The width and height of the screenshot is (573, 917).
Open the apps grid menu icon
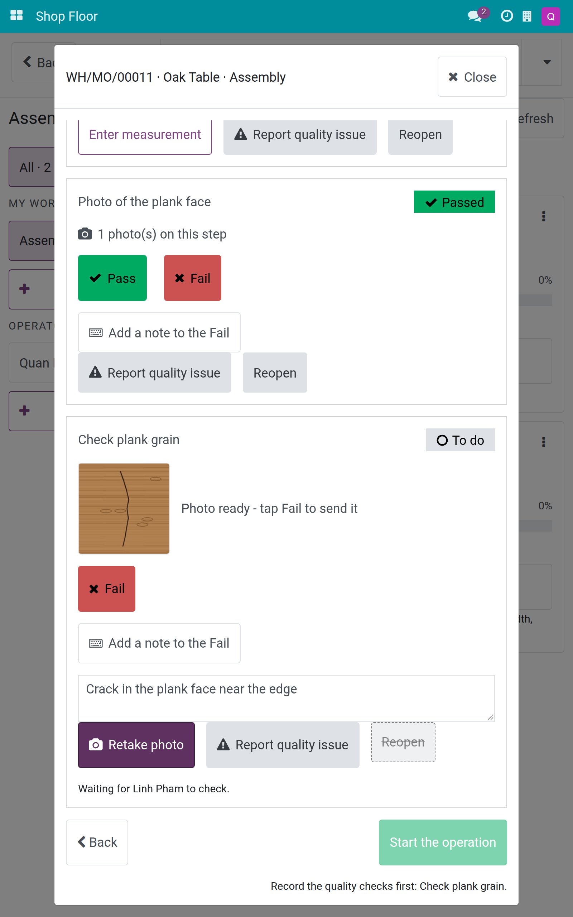click(x=16, y=16)
